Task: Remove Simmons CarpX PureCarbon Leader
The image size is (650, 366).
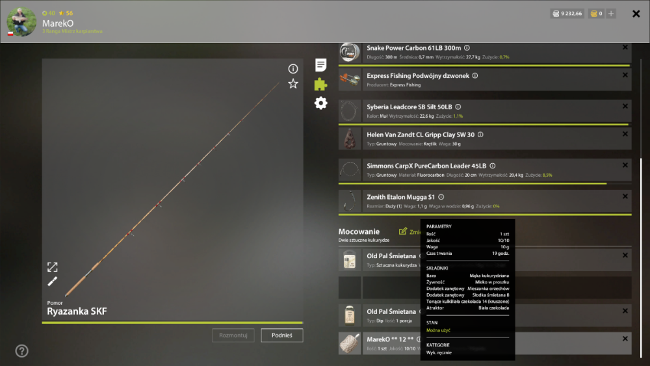Action: pos(625,165)
